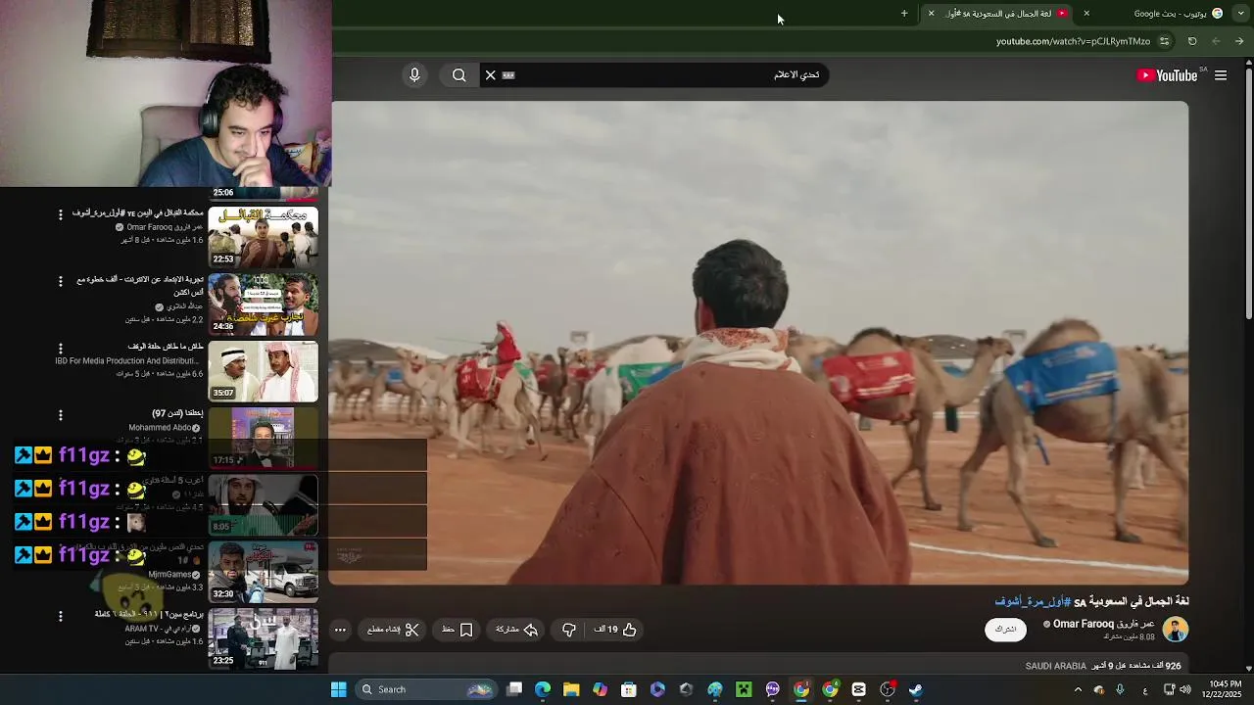This screenshot has height=705, width=1254.
Task: Open the 23:25 ARAM TV video thumbnail
Action: point(263,638)
